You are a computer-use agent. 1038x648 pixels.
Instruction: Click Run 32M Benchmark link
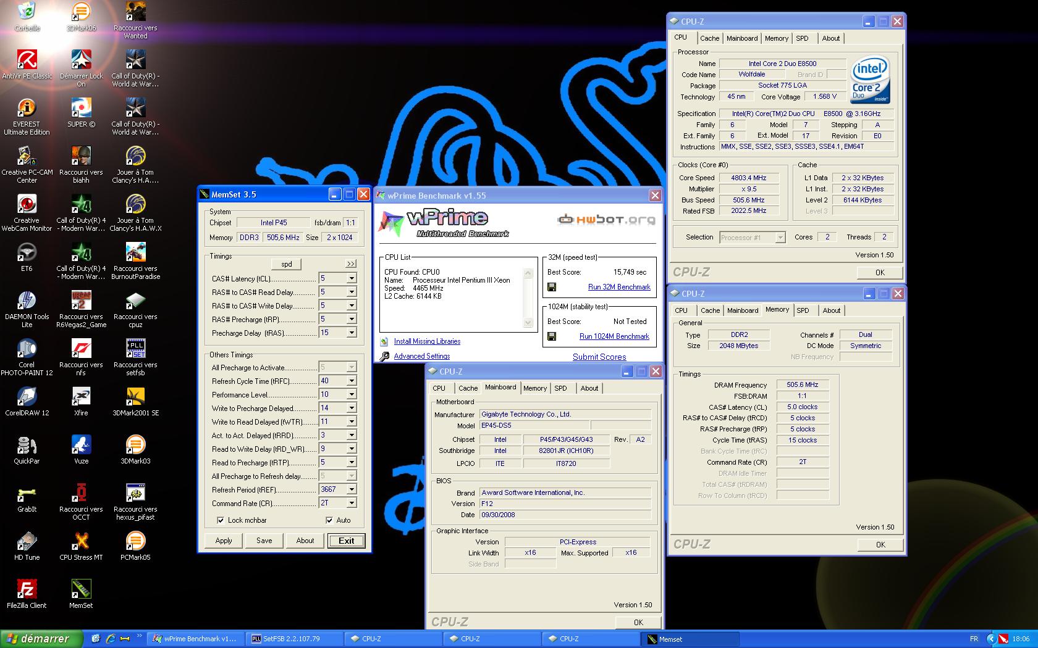(x=619, y=287)
